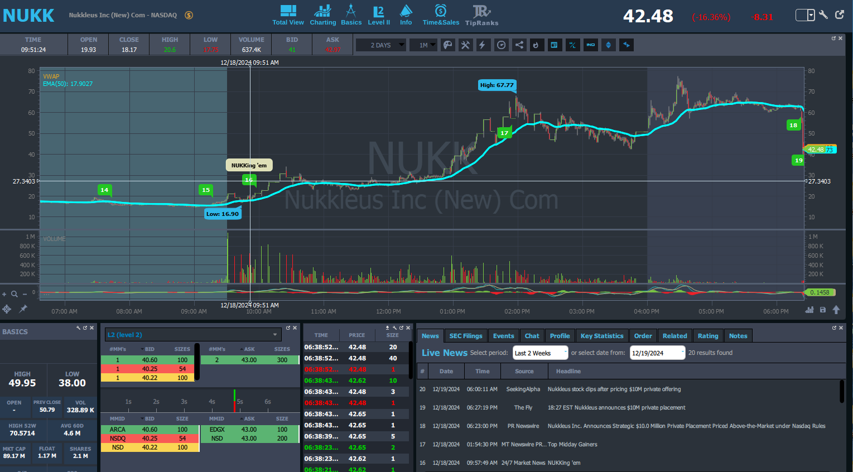
Task: Open the Key Statistics tab
Action: coord(602,336)
